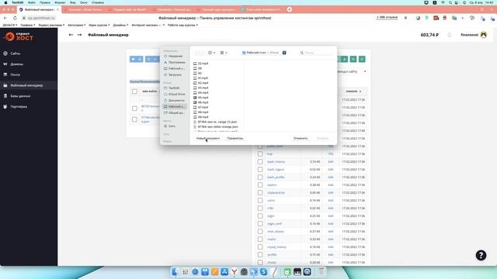The width and height of the screenshot is (497, 279).
Task: Go back with the page header left arrow
Action: (x=71, y=35)
